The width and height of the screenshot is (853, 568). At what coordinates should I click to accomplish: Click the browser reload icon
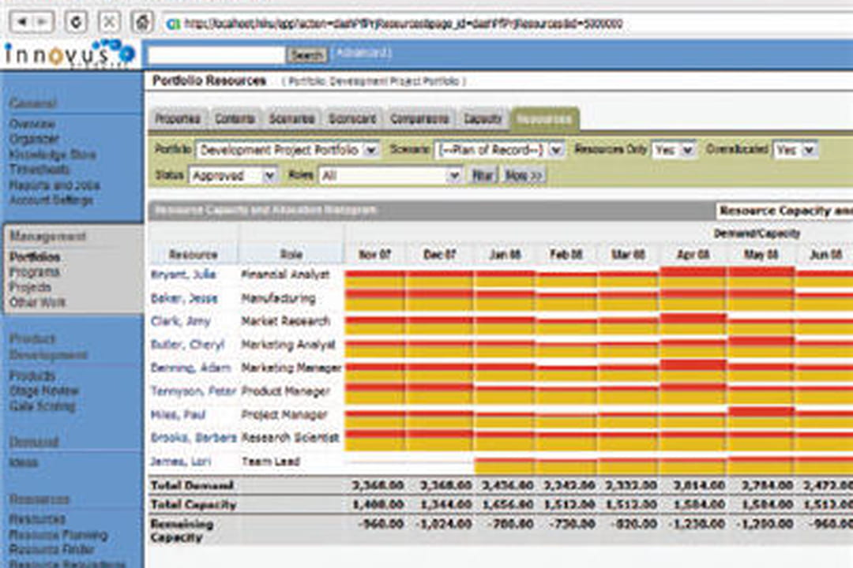76,22
